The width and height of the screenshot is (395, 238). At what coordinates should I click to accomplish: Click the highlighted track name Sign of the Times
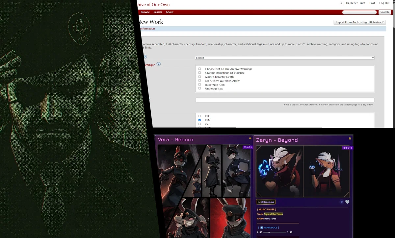tap(273, 214)
